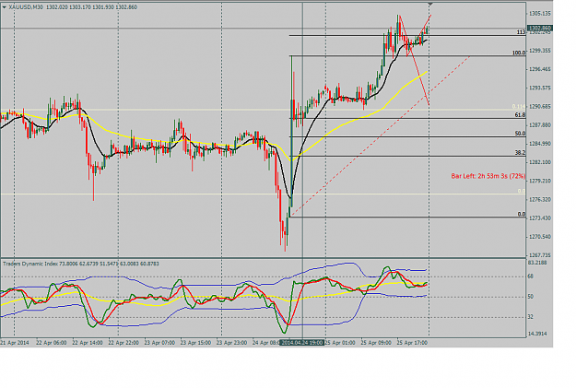576x388 pixels.
Task: Select the OHLC values 1302.020 1303.170 1301.930 1302.860
Action: point(91,7)
